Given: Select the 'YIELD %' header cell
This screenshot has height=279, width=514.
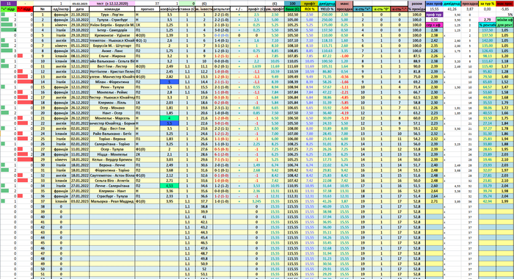Looking at the screenshot, I should pos(327,10).
